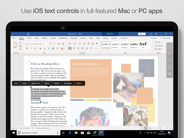184x138 pixels.
Task: Switch to Web Layout view in status bar
Action: pos(150,128)
